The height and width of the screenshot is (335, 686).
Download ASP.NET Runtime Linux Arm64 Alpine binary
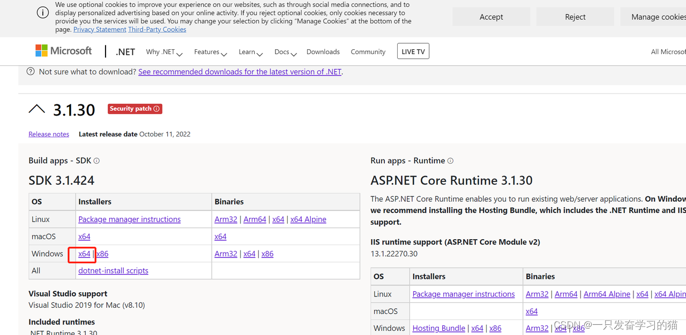tap(607, 294)
